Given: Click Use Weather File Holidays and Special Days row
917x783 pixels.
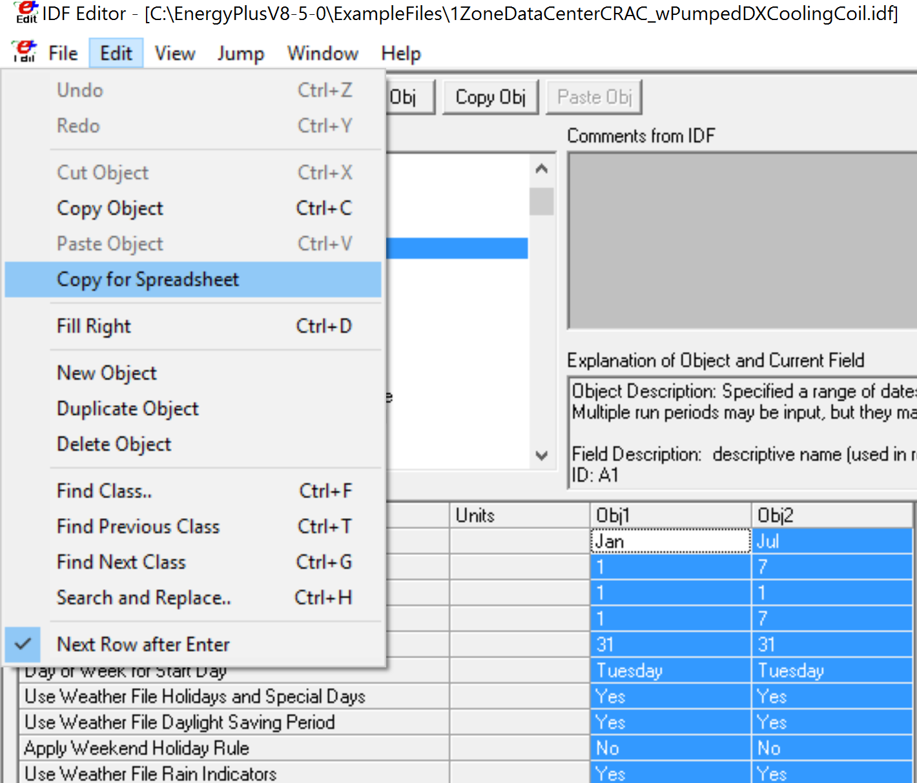Looking at the screenshot, I should (x=234, y=696).
